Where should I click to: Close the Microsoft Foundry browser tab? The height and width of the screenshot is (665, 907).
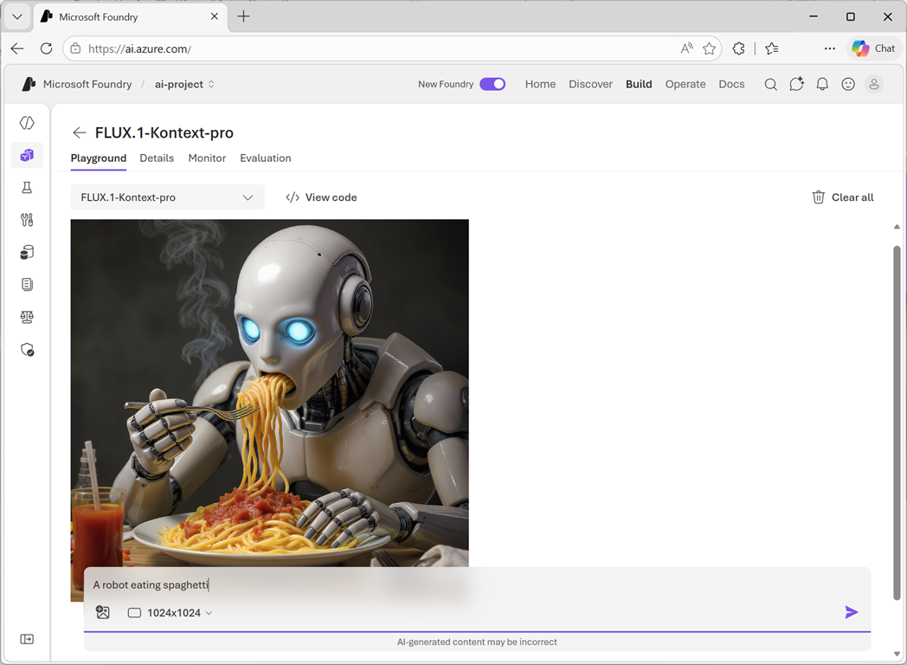pos(215,16)
